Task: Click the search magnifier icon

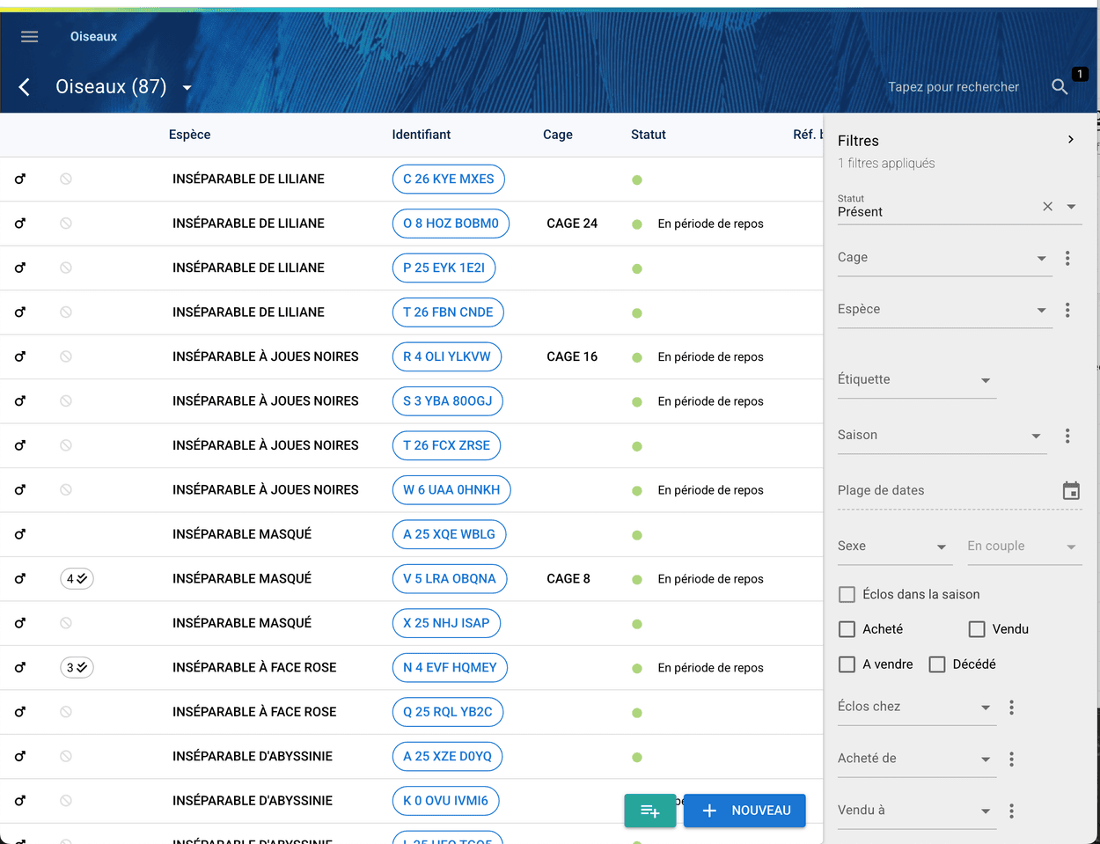Action: point(1060,87)
